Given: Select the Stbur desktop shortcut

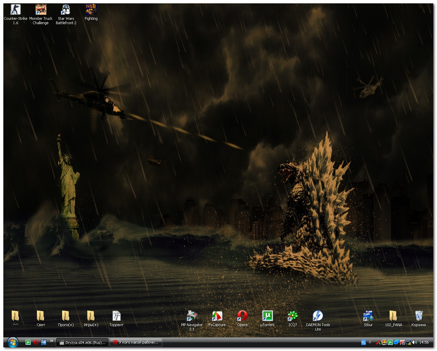Looking at the screenshot, I should click(x=368, y=318).
